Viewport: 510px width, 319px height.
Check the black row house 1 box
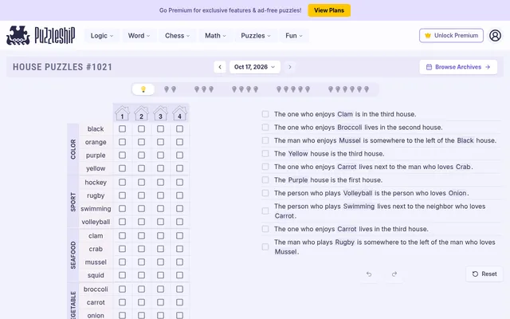(x=122, y=129)
